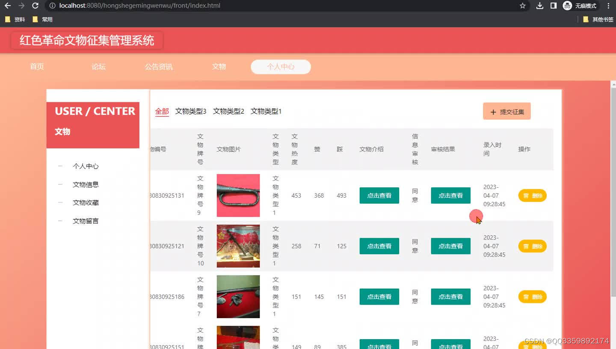Filter by 文物类型3
Screen dimensions: 616x349
click(x=191, y=111)
